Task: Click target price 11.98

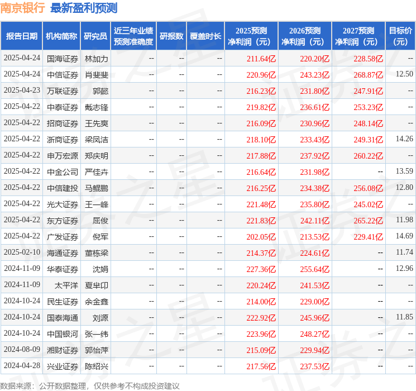Action: 404,220
